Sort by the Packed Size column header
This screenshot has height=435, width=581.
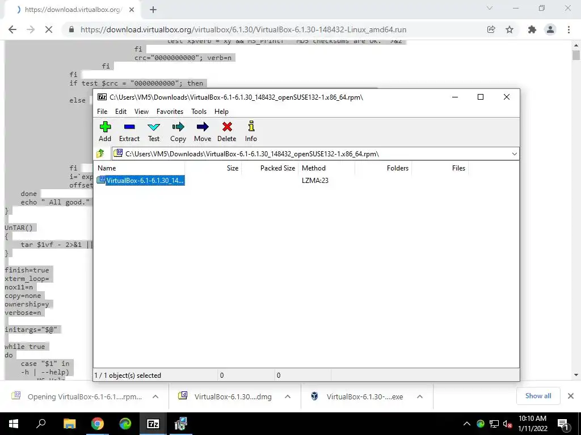tap(270, 168)
